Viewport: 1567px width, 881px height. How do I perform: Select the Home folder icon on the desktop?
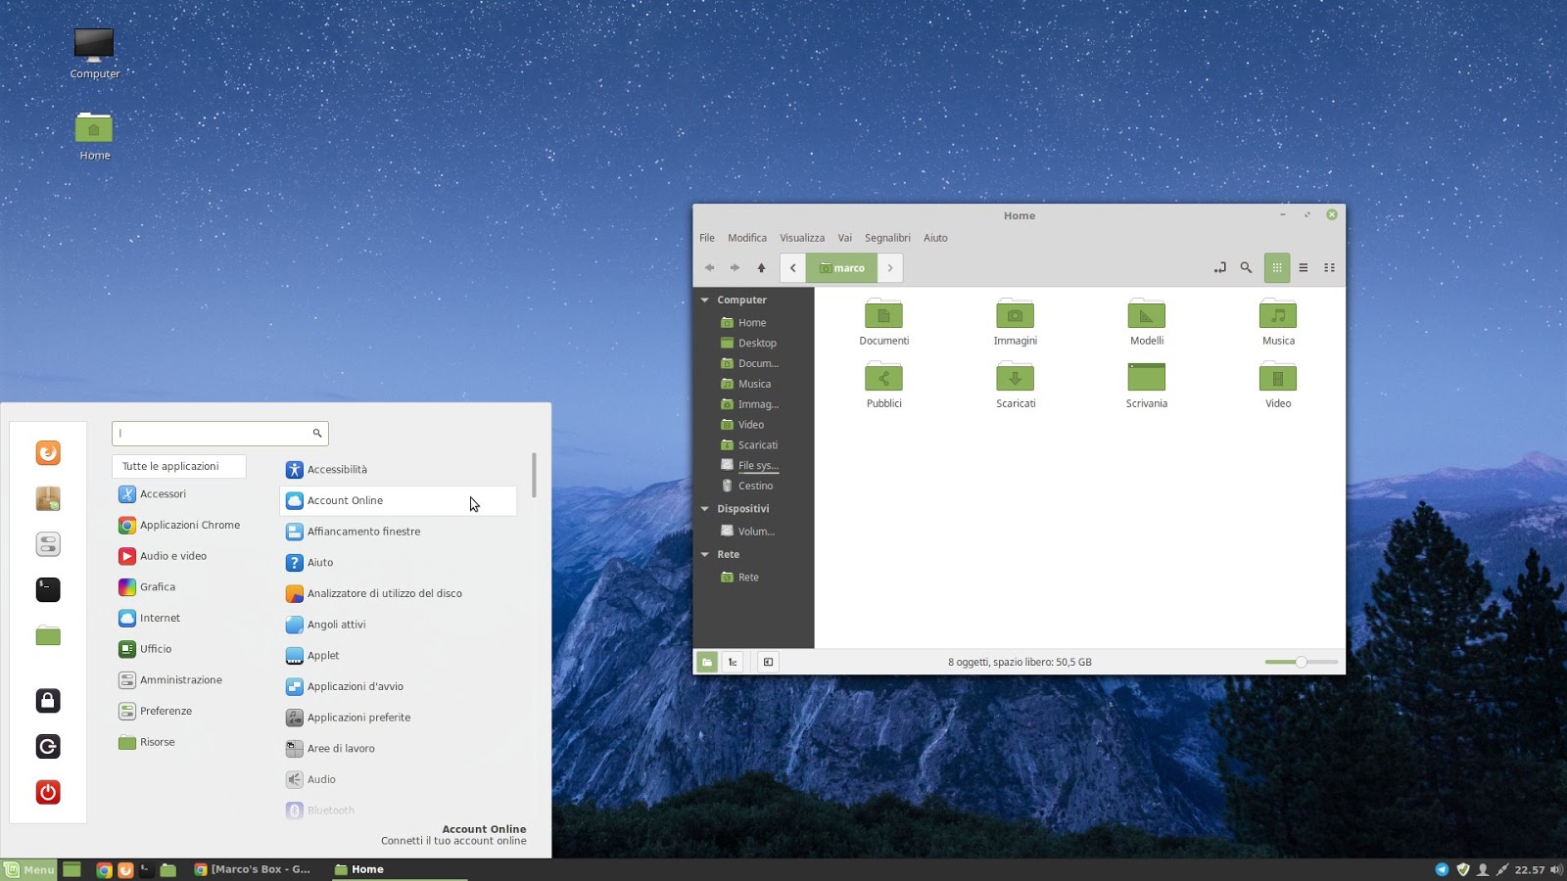[x=94, y=136]
